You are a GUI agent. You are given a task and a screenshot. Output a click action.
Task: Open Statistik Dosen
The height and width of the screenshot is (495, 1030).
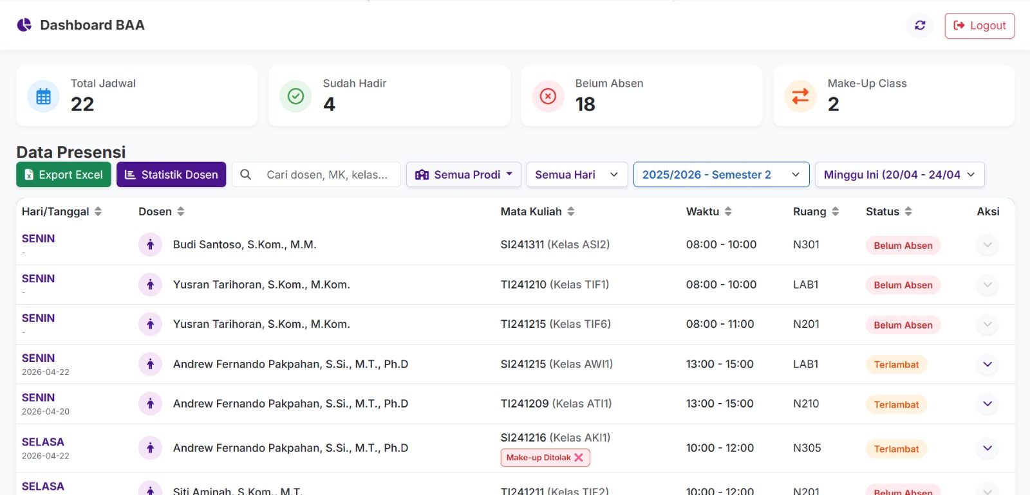171,174
